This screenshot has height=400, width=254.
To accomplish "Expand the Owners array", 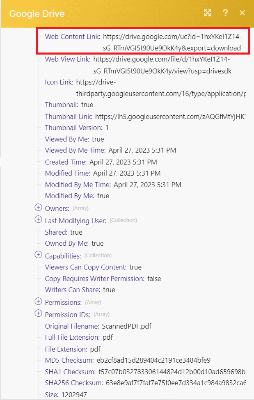I will point(39,208).
